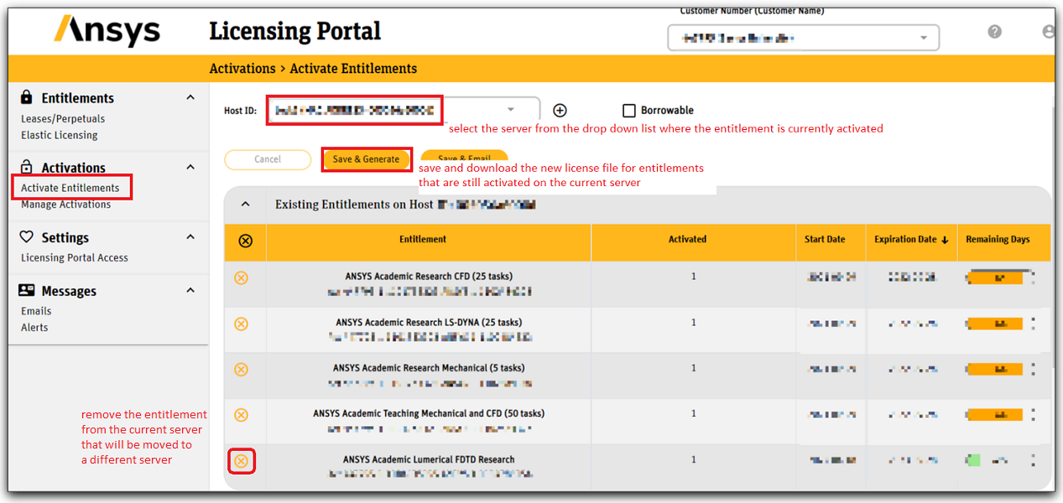
Task: Open the Elastic Licensing link
Action: 59,135
